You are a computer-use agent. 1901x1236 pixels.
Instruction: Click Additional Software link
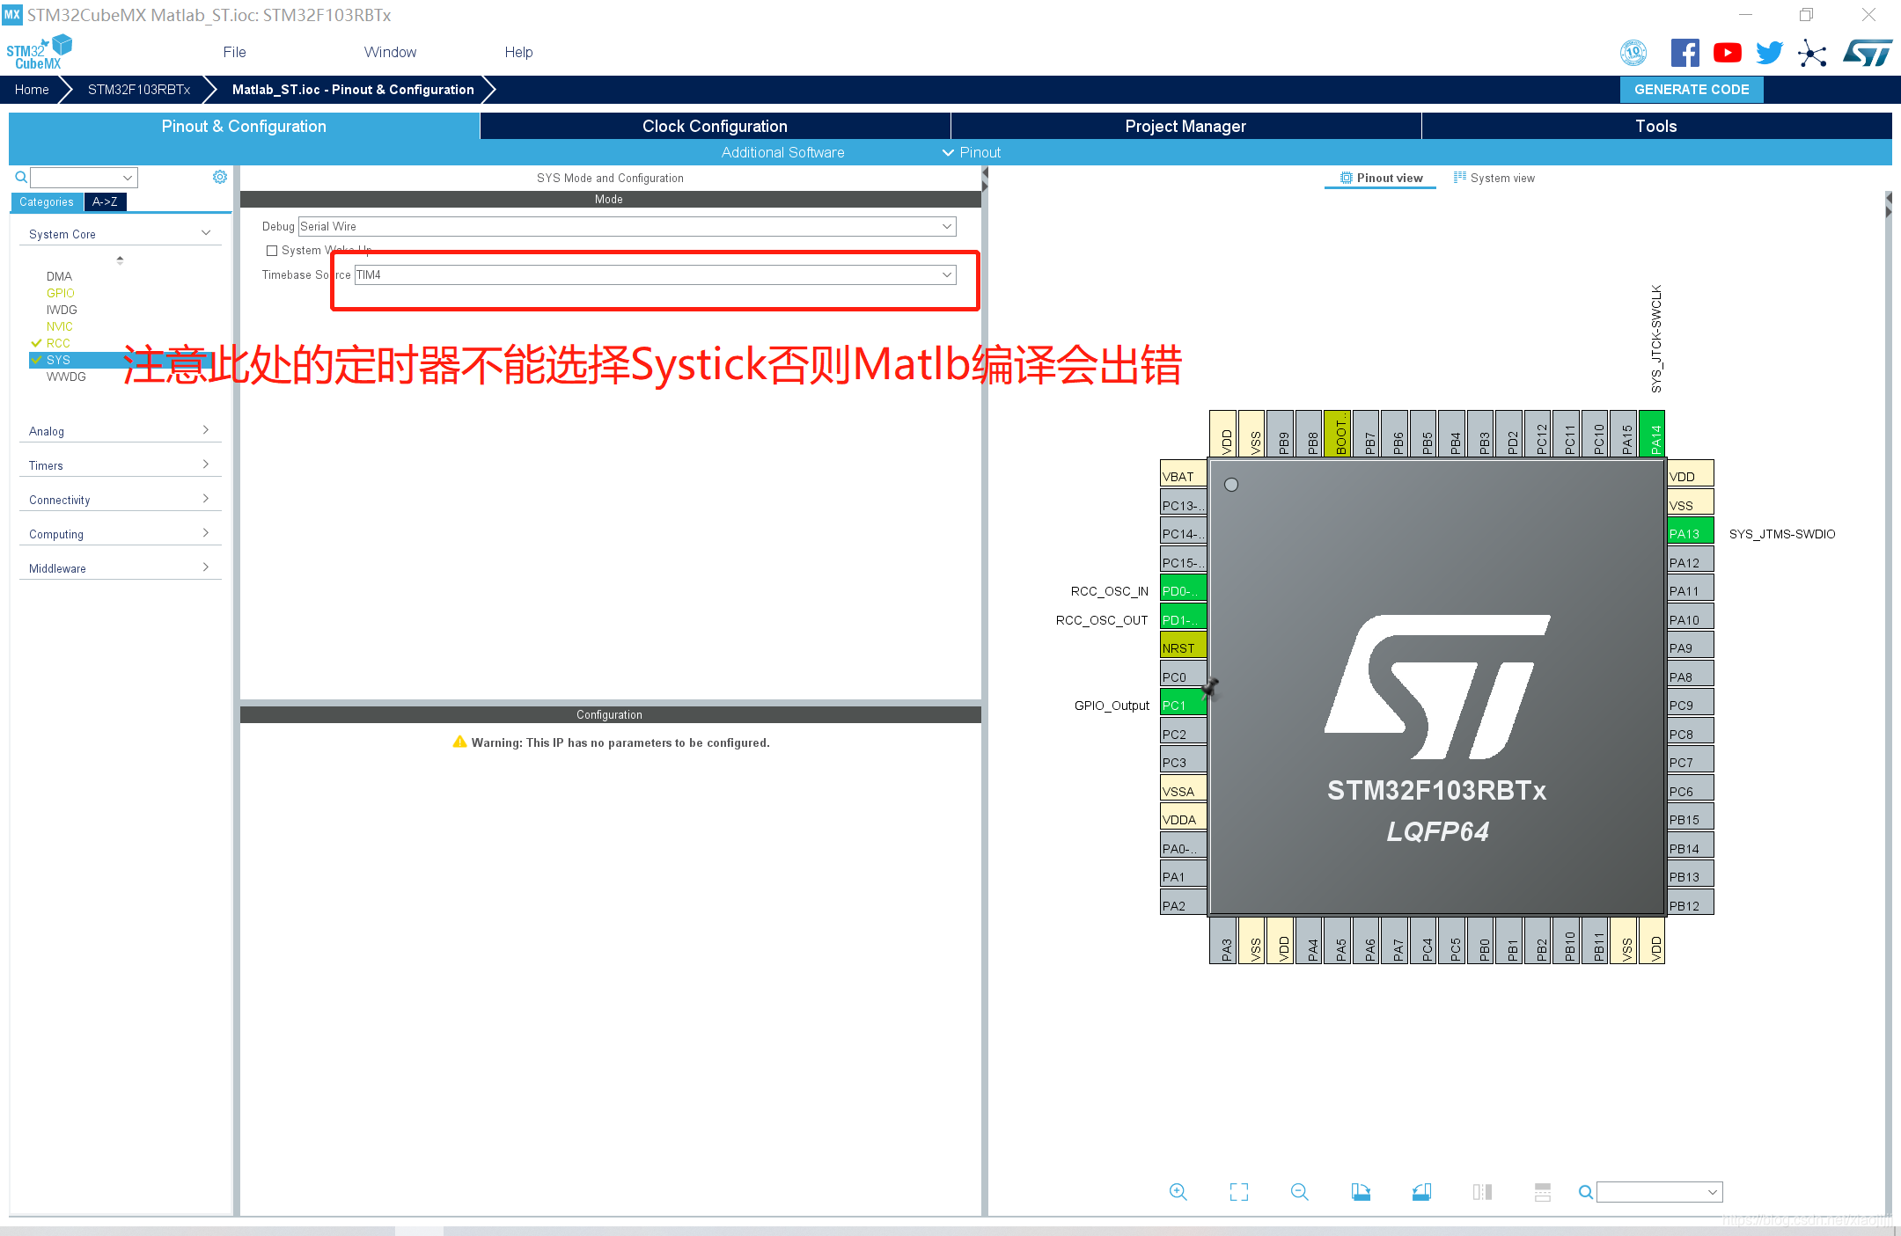[782, 152]
